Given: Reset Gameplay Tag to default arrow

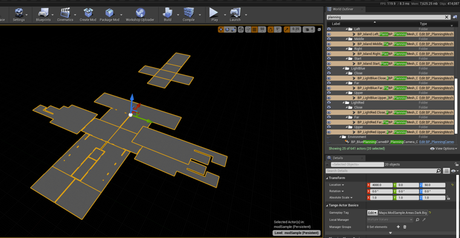Looking at the screenshot, I should (430, 213).
